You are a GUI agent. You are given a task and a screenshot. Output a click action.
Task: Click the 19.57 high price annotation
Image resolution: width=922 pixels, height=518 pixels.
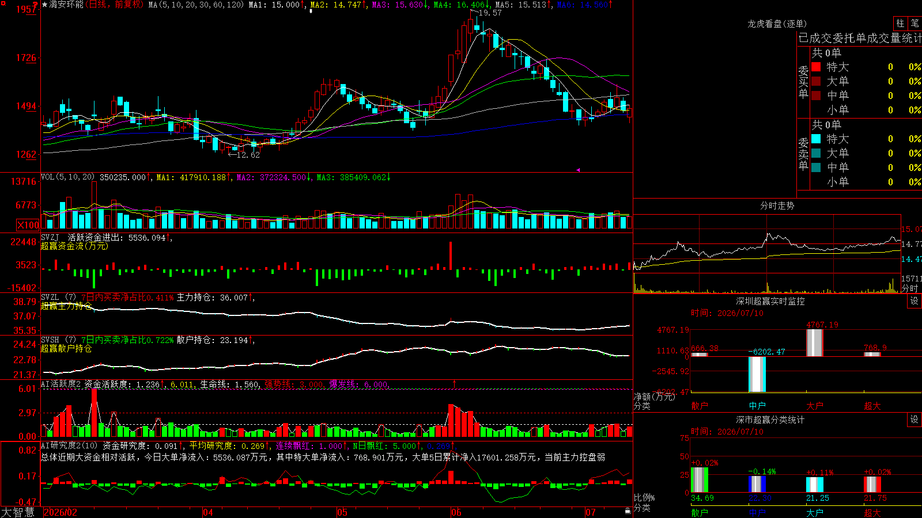point(490,13)
